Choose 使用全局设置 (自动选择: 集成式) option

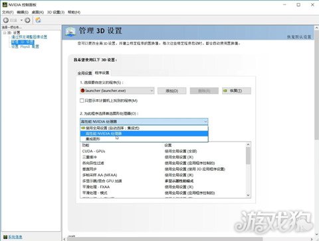coord(144,128)
